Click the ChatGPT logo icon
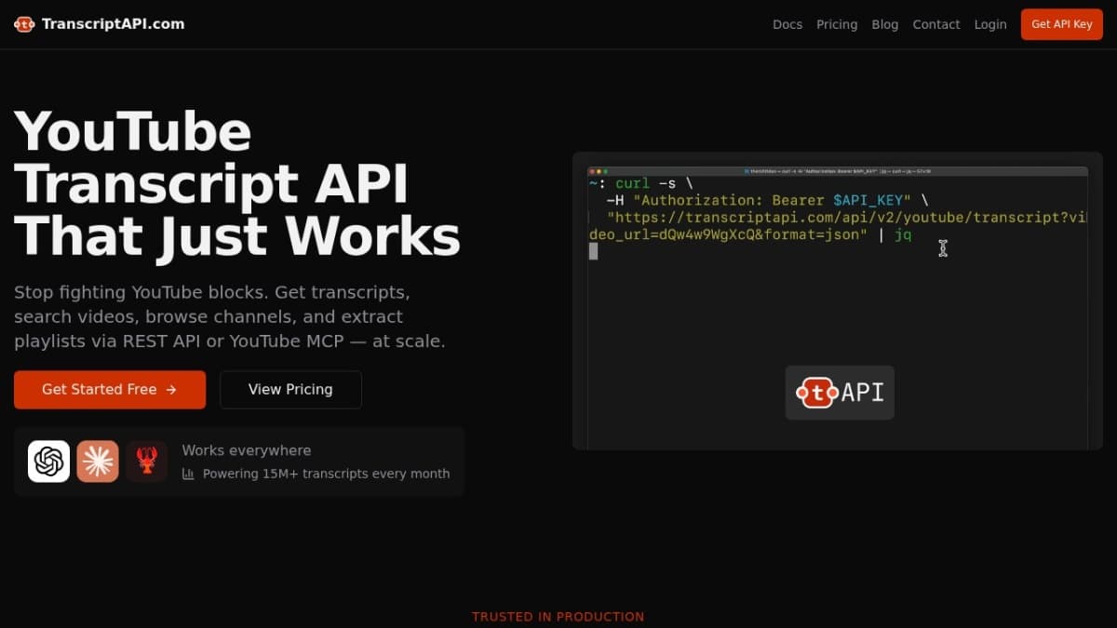 click(x=48, y=461)
